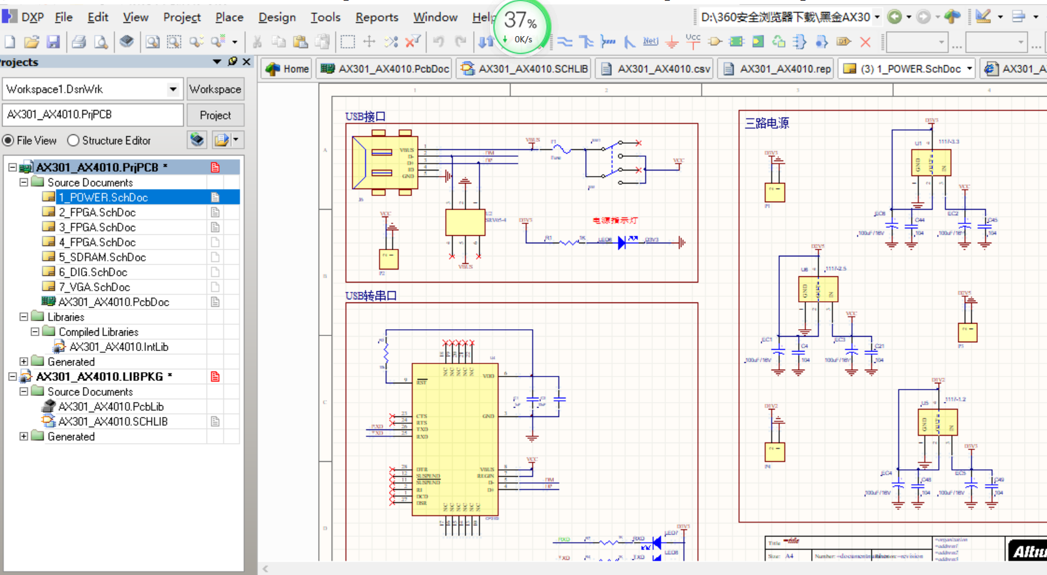The width and height of the screenshot is (1047, 575).
Task: Collapse the AX301_AX4010.LIBPKG node
Action: click(12, 376)
